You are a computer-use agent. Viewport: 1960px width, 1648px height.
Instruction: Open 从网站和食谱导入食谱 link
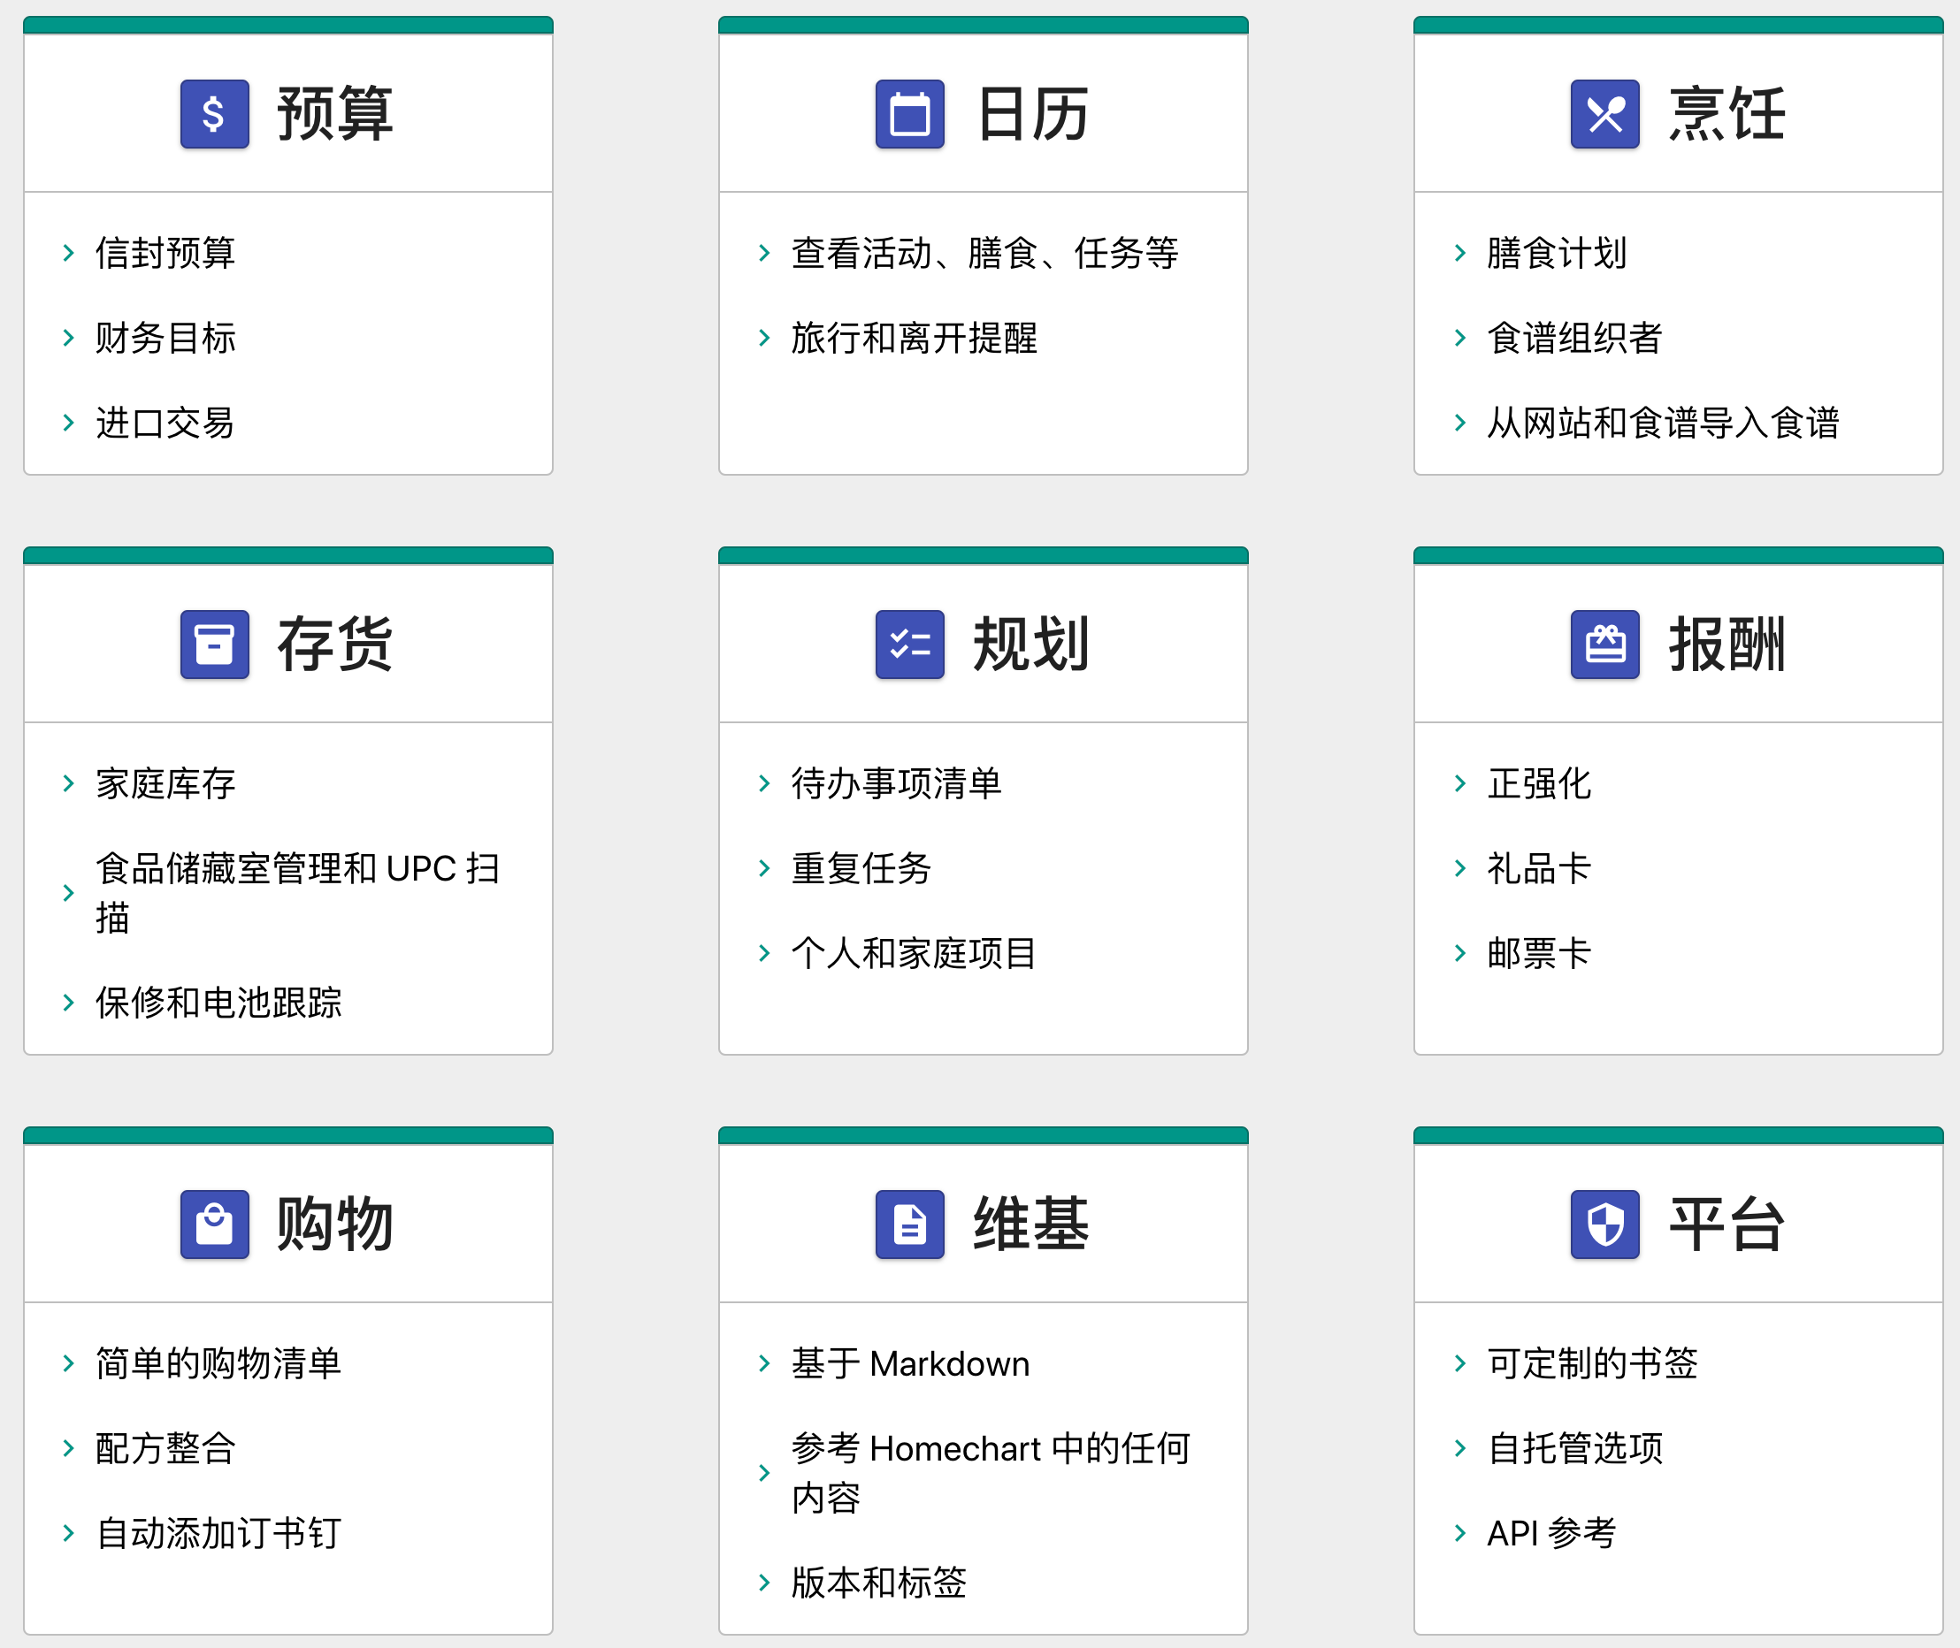(1662, 423)
